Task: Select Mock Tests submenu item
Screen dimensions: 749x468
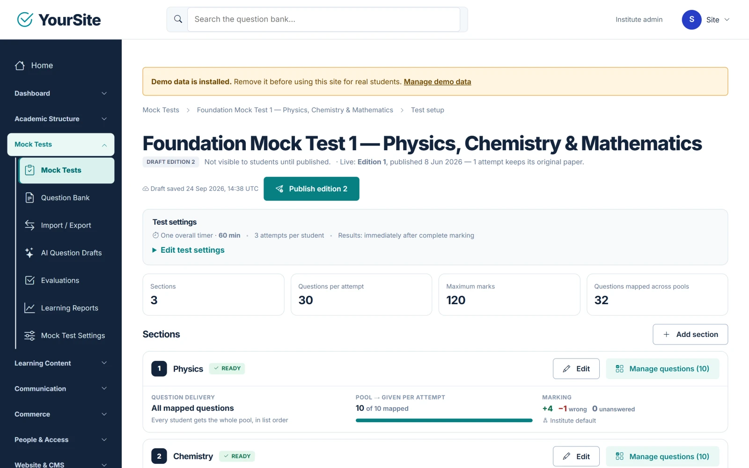Action: click(66, 170)
